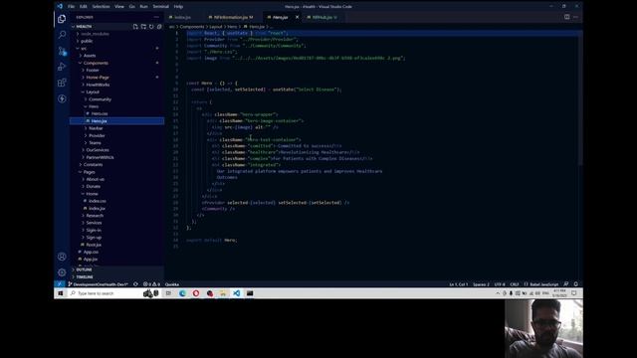Viewport: 637px width, 358px height.
Task: Open the terminal app on the taskbar
Action: (x=250, y=293)
